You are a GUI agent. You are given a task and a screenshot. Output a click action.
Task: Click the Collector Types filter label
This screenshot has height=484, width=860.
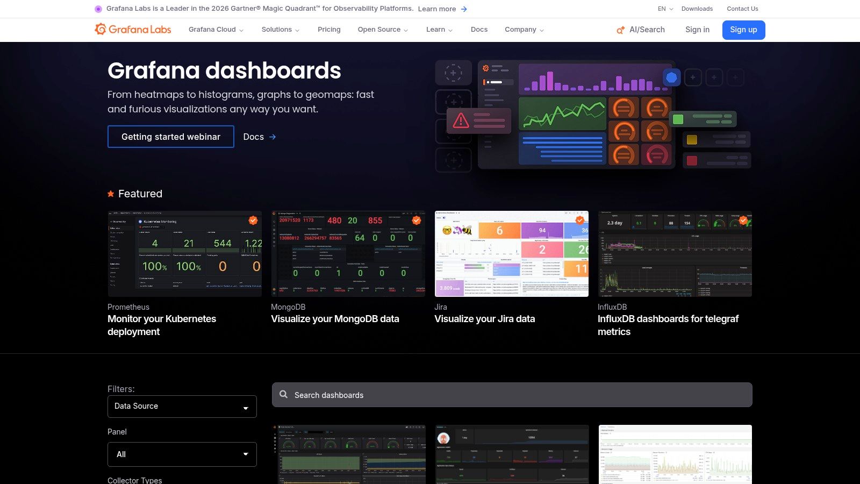pos(134,480)
